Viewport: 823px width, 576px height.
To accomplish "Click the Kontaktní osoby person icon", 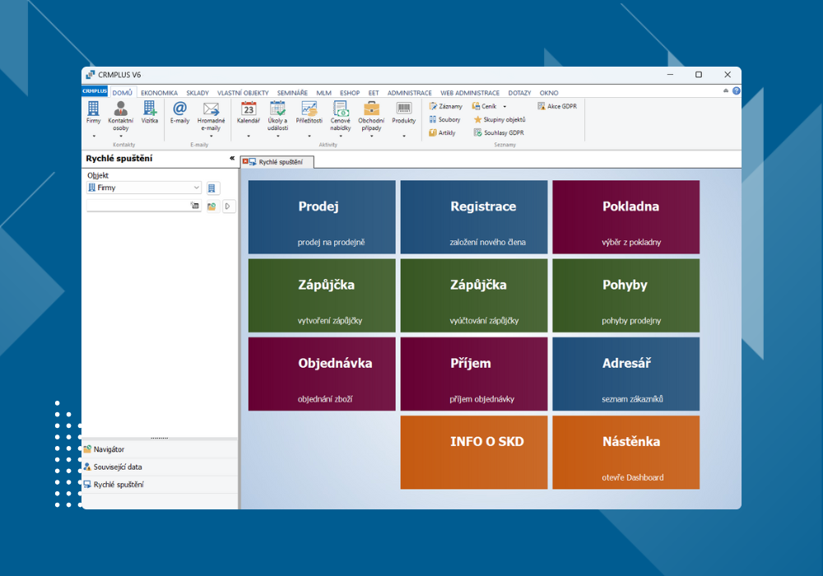I will click(121, 109).
